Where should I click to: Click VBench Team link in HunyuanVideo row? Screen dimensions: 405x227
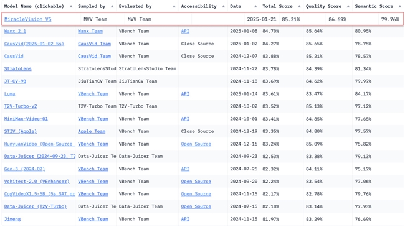pyautogui.click(x=93, y=144)
